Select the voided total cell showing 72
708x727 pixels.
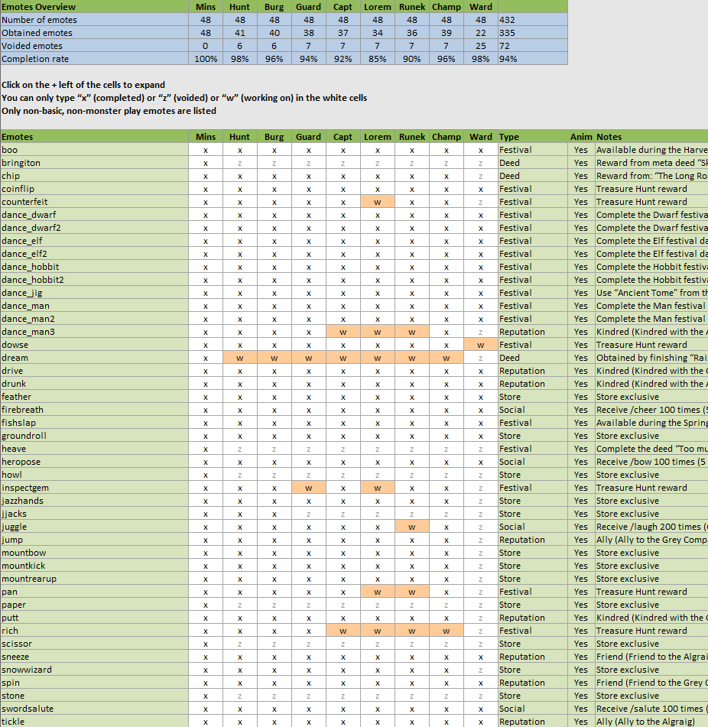pos(533,45)
